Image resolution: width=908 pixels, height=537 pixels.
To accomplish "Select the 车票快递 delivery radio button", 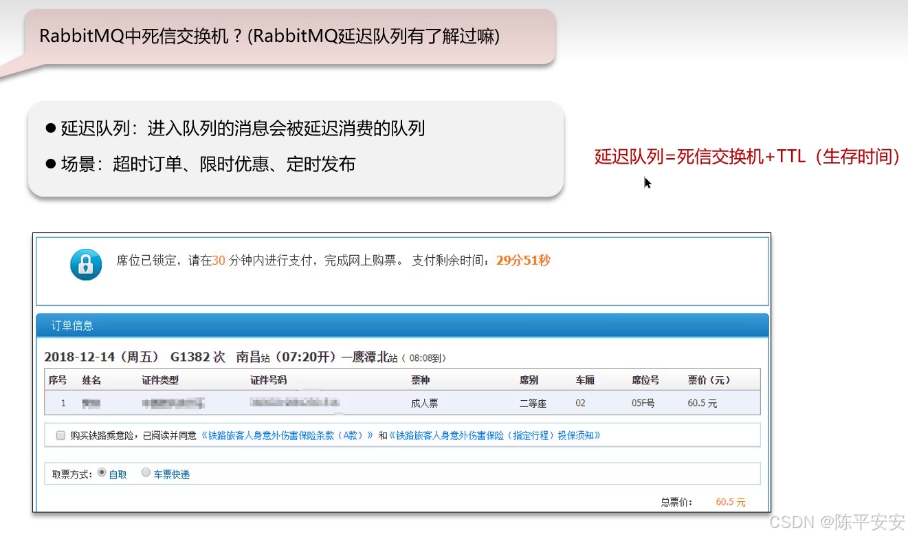I will [146, 472].
